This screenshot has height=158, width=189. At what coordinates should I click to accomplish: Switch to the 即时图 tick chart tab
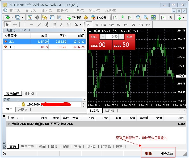pyautogui.click(x=29, y=94)
